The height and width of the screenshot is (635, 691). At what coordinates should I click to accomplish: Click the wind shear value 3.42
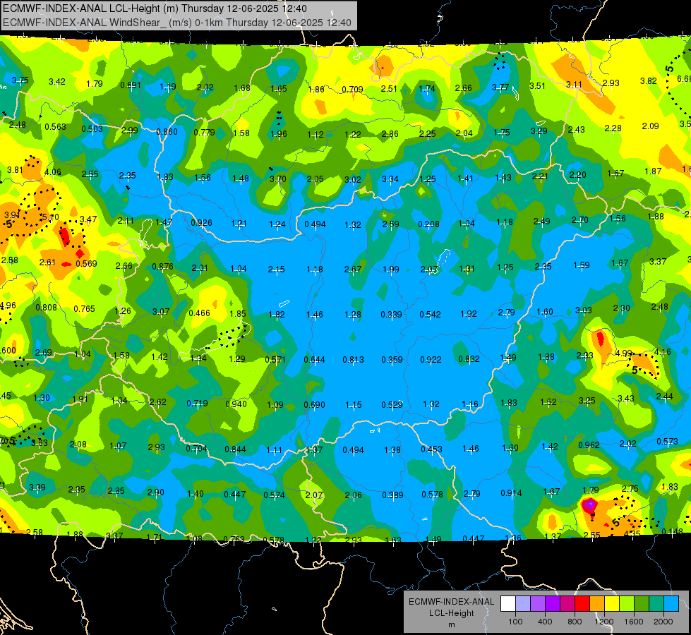pyautogui.click(x=57, y=82)
